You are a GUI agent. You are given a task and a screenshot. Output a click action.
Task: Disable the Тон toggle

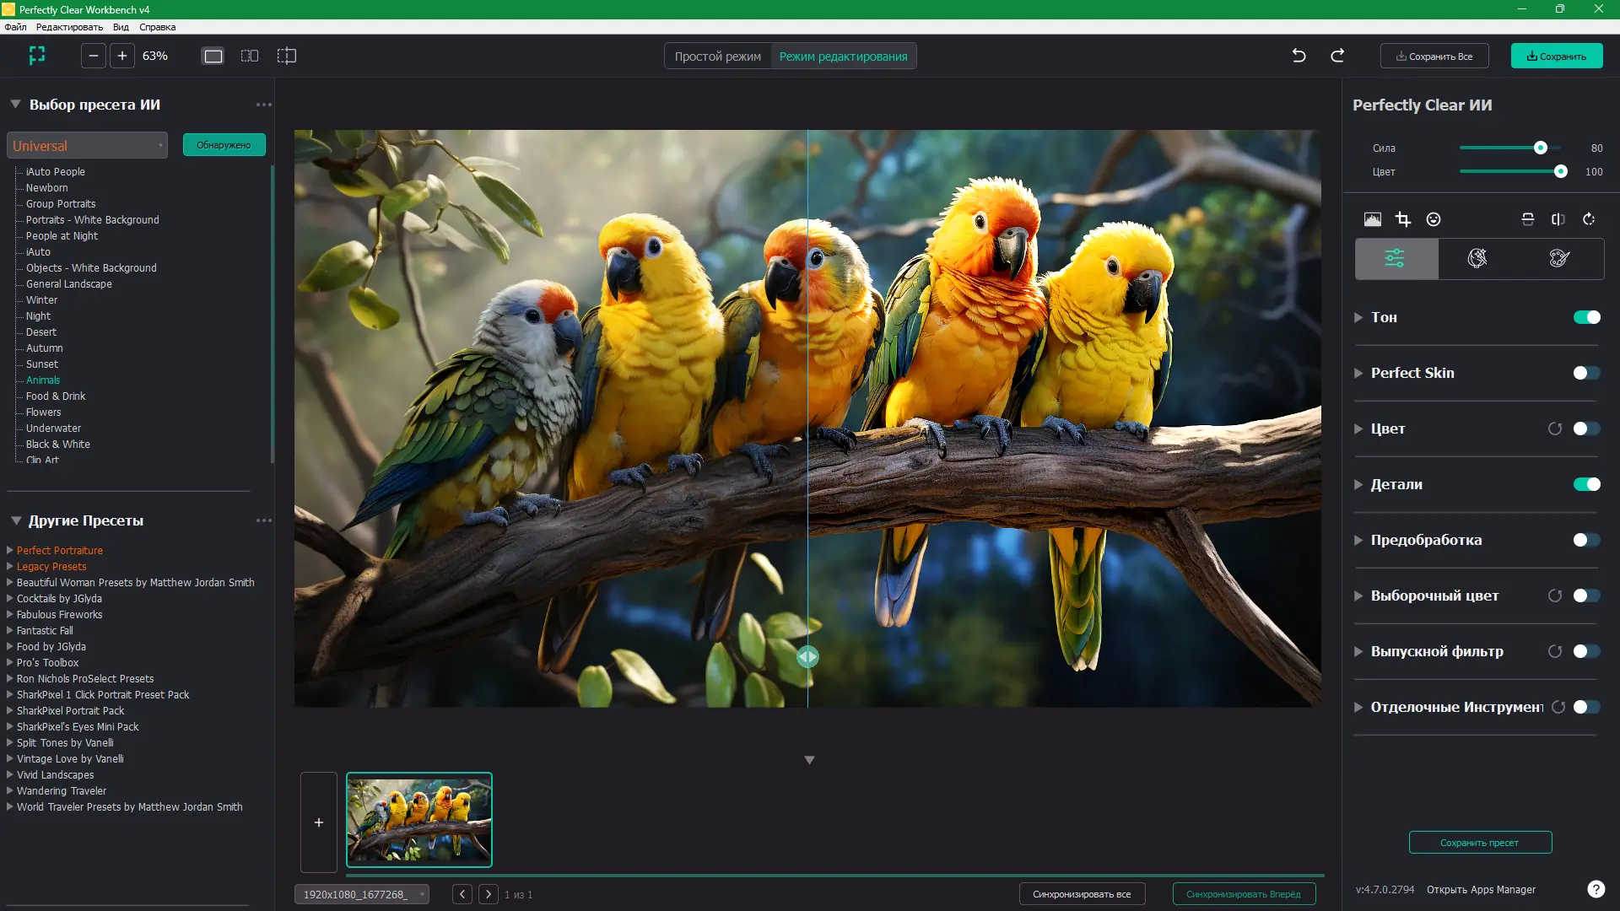point(1586,317)
